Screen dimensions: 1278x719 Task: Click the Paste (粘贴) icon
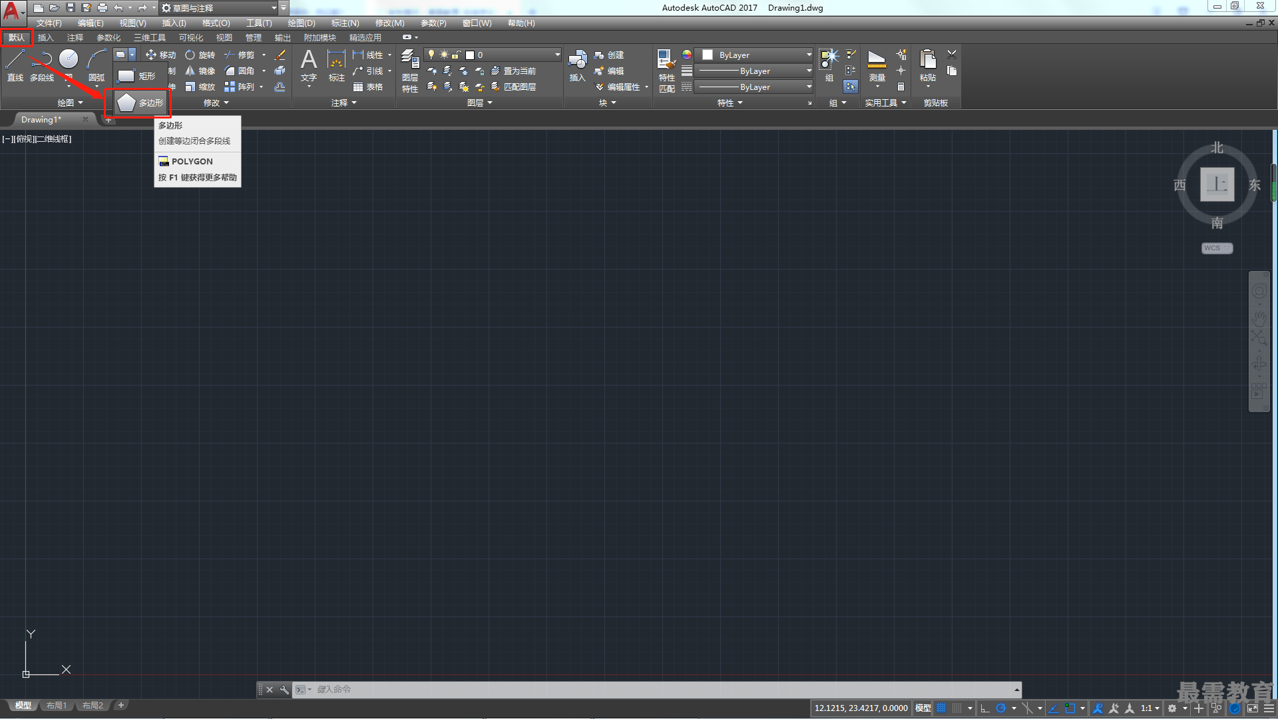928,66
